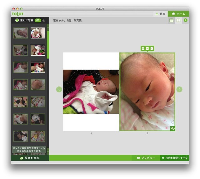Screen dimensions: 200x179
Task: Choose the crossed-out no-photo layout icon
Action: (152, 48)
